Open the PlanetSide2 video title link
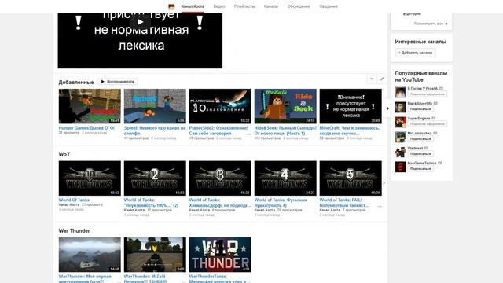The width and height of the screenshot is (503, 283). pyautogui.click(x=218, y=130)
